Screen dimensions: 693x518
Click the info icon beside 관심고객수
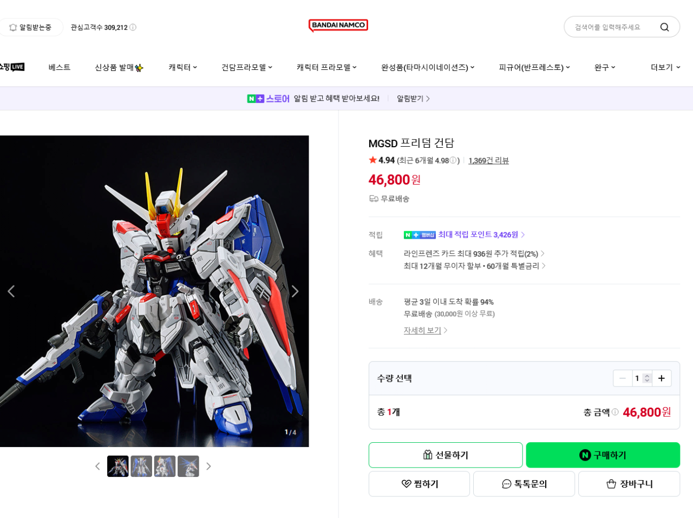[133, 27]
